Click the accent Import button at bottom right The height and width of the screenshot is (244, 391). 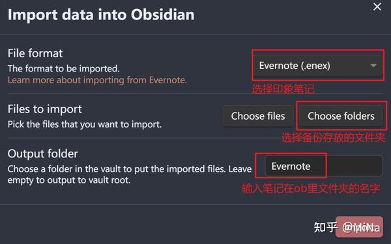click(359, 227)
